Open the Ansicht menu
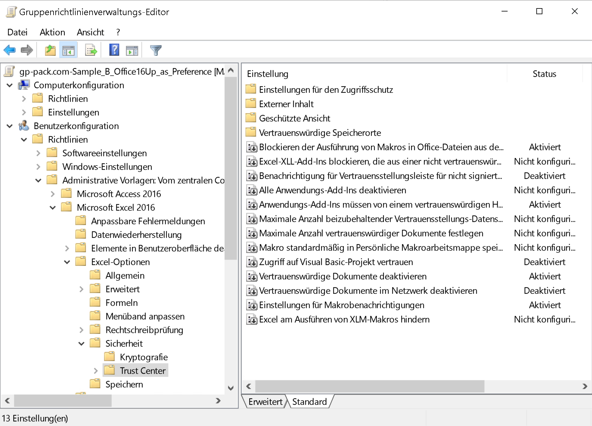This screenshot has width=592, height=426. [90, 32]
